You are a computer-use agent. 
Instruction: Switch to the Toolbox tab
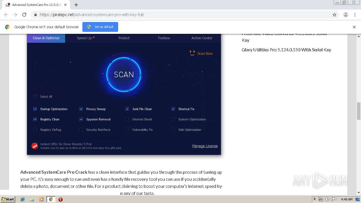point(164,38)
